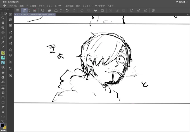
Task: Open CLIP STUDIO spiral icon in command bar
Action: coord(34,10)
